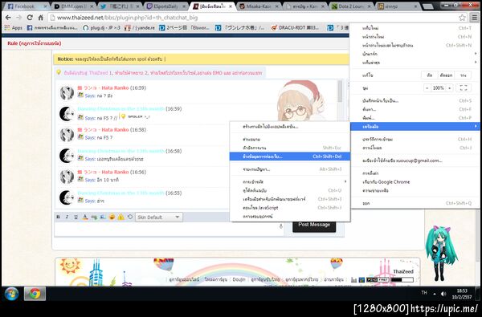Expand the highlighted Tools submenu arrow row
Viewport: 482px width, 317px height.
tap(415, 126)
